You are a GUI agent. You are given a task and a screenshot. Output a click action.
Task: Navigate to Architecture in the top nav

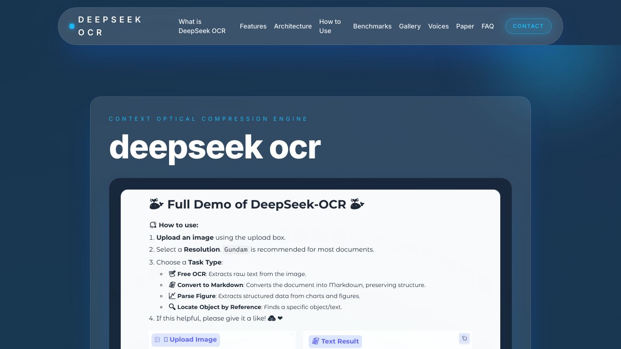(293, 26)
